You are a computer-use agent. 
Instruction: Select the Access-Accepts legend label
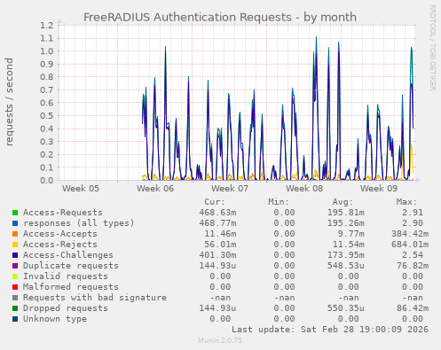click(x=60, y=234)
